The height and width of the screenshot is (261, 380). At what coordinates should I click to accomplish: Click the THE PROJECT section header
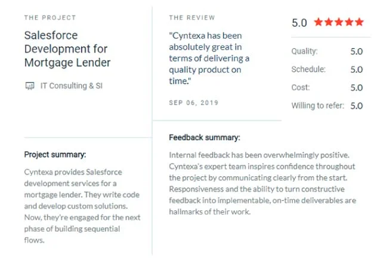[50, 17]
